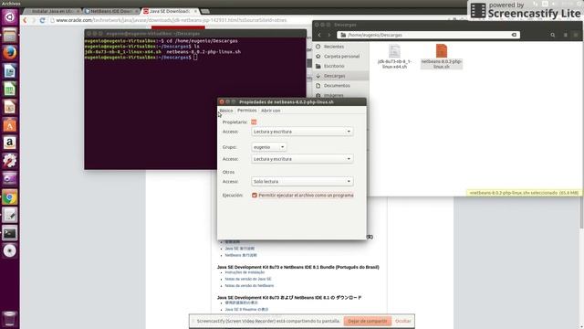Click the Chrome address bar URL
This screenshot has width=584, height=329.
click(x=172, y=20)
